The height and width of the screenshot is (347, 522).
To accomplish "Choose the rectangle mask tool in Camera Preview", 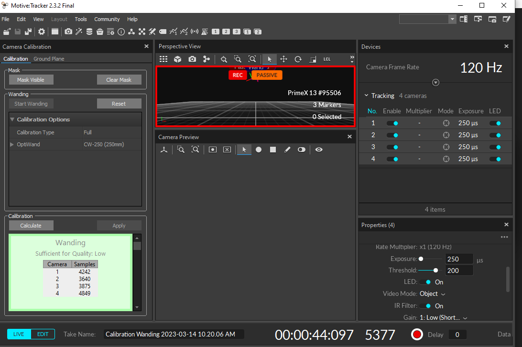I will click(x=273, y=150).
